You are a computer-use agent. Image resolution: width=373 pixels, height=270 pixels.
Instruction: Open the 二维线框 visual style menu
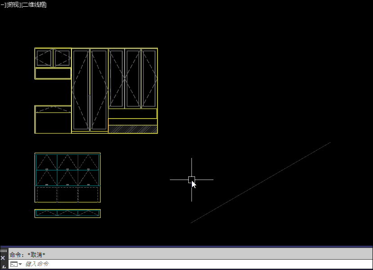pyautogui.click(x=34, y=5)
